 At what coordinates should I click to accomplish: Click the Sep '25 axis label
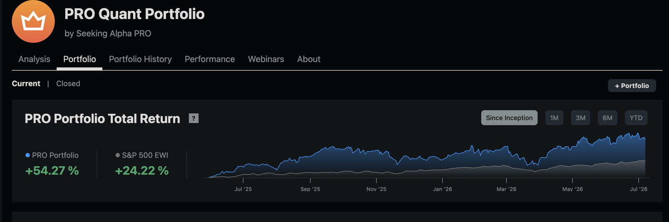tap(310, 189)
